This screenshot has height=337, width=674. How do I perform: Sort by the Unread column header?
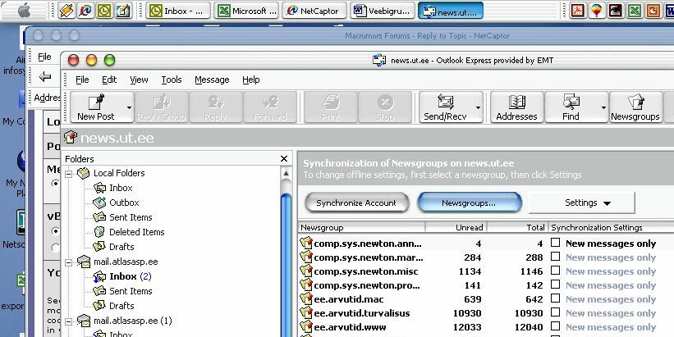pos(456,227)
